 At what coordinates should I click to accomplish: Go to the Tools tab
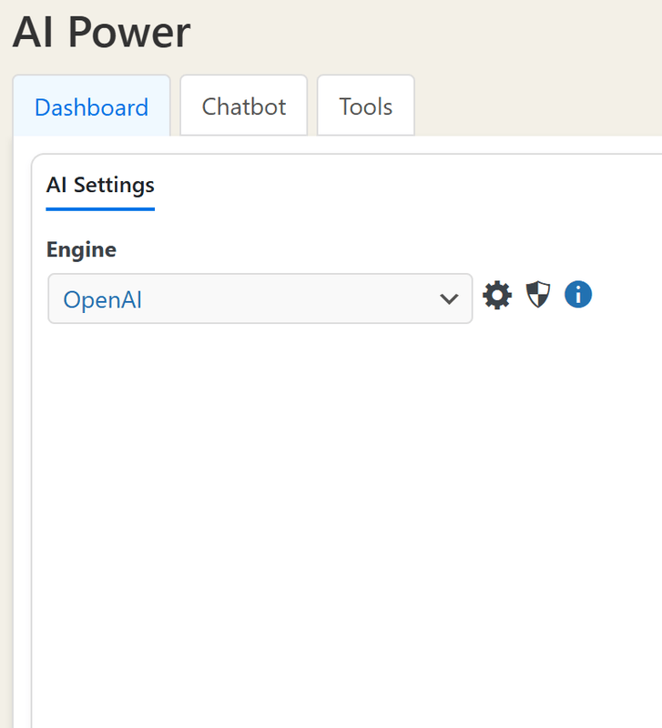(x=365, y=106)
